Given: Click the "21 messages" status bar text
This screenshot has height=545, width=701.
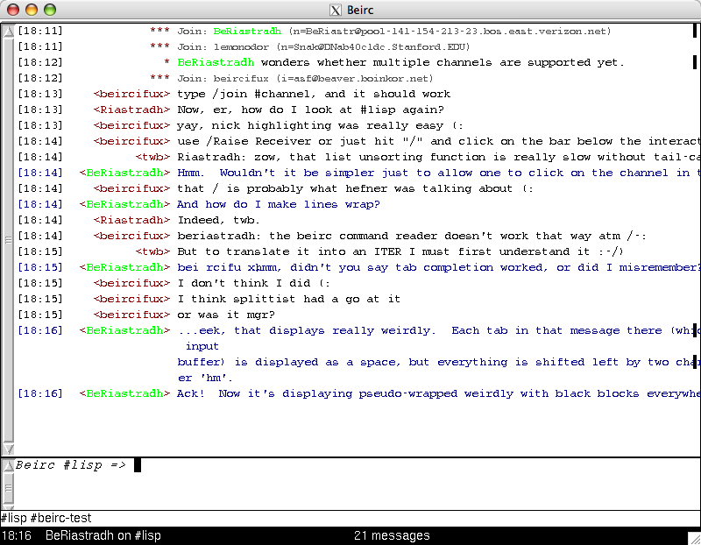Looking at the screenshot, I should [x=392, y=536].
